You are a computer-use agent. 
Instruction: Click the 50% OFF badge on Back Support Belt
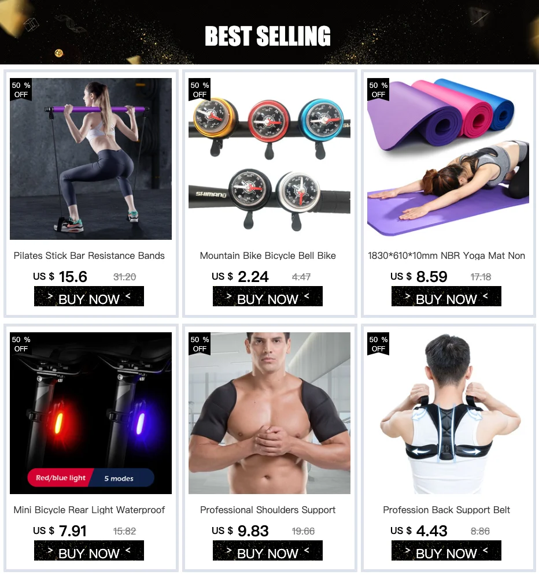pos(378,344)
